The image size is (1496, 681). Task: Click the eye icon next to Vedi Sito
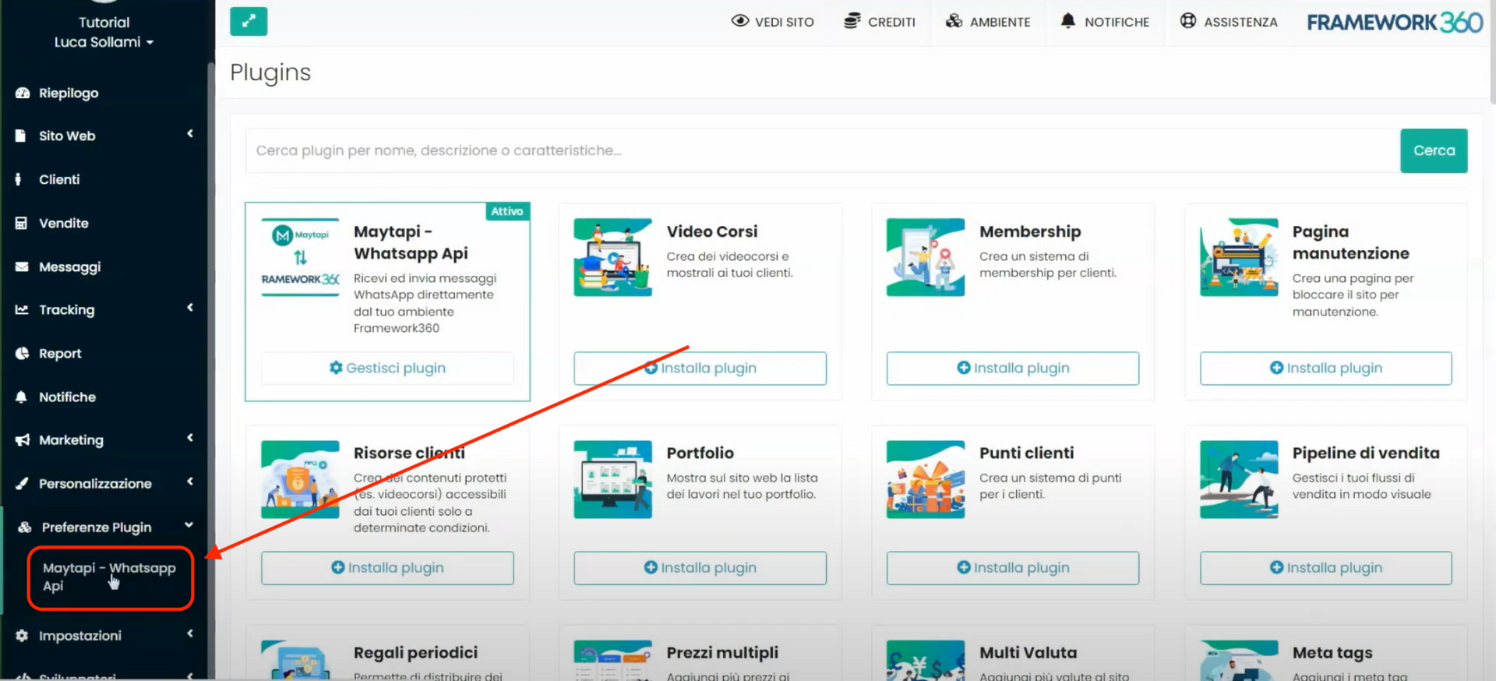(739, 21)
